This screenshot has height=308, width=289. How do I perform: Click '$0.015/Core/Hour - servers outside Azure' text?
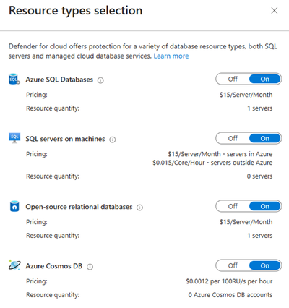click(x=212, y=163)
